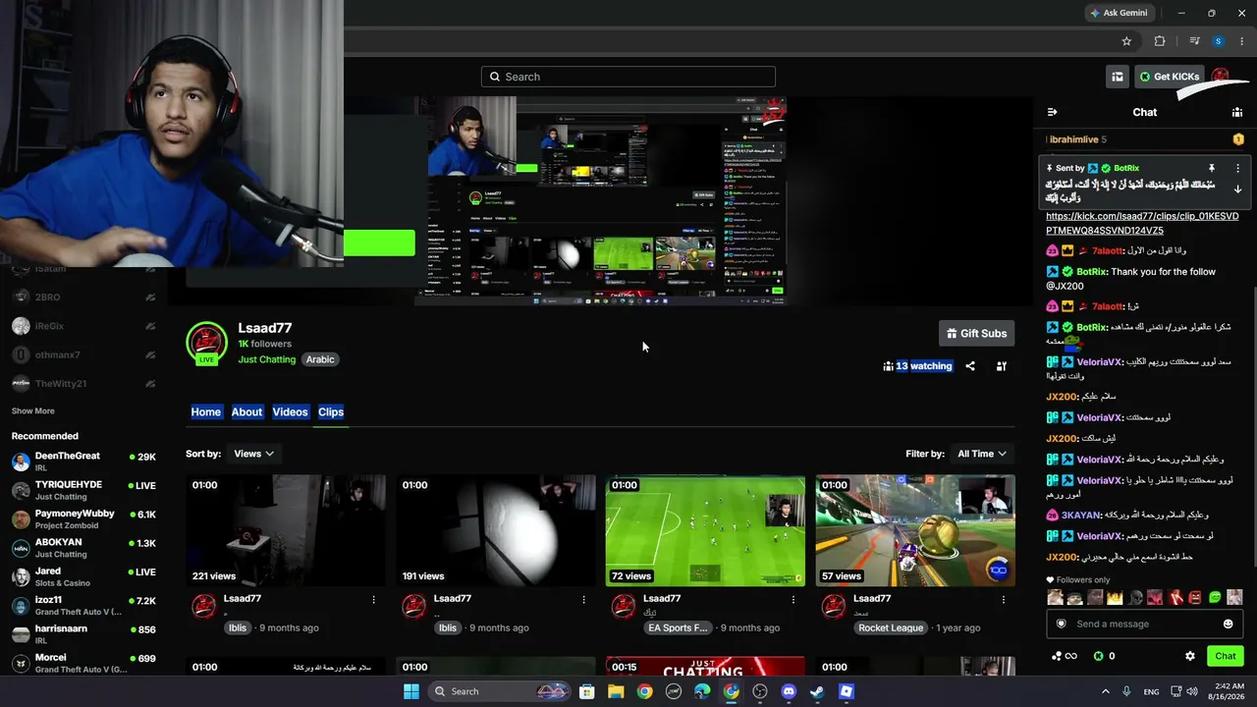Screen dimensions: 1257x707
Task: Open the Just Chatting category link under Lsaad77
Action: pos(266,359)
